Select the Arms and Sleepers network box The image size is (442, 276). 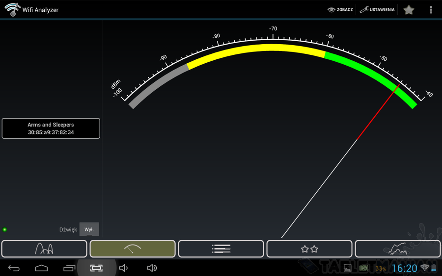(x=51, y=128)
